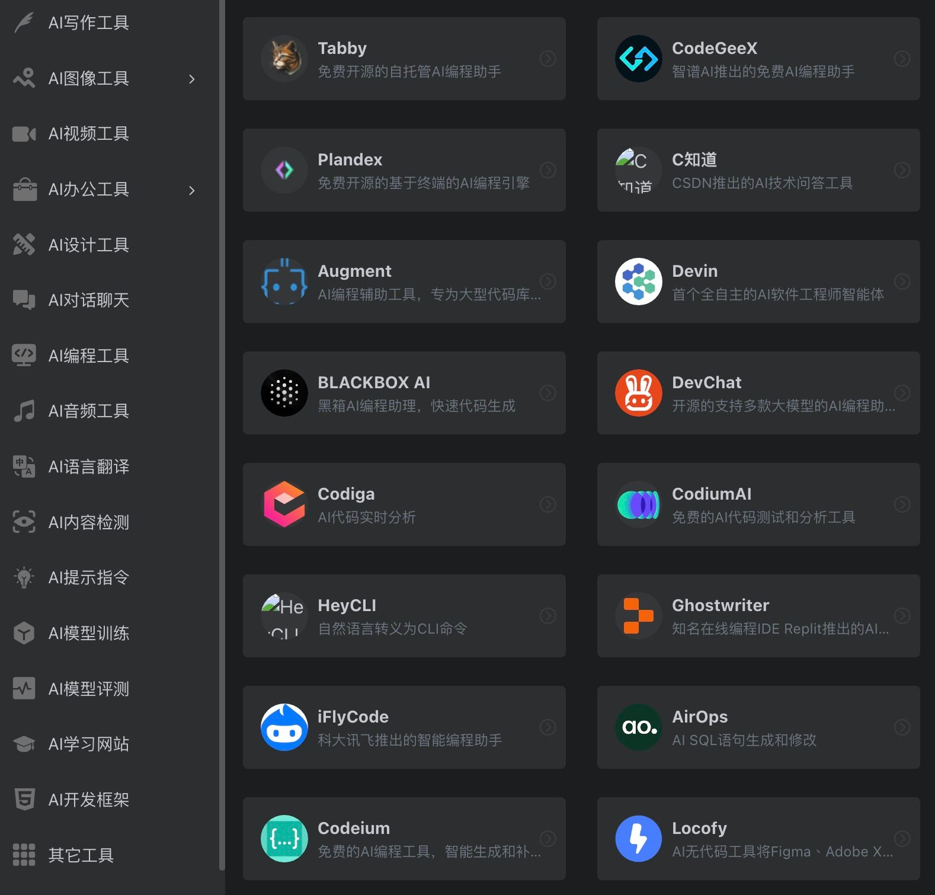The image size is (935, 895).
Task: Click the AI语言翻译 translate icon
Action: [x=24, y=466]
